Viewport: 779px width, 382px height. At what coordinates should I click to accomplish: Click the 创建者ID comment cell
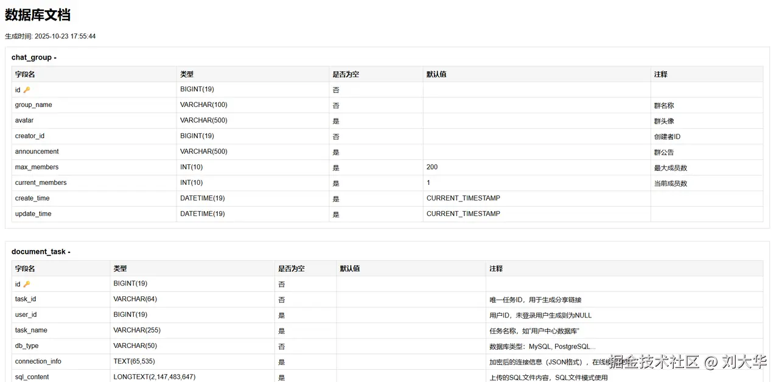[x=707, y=136]
